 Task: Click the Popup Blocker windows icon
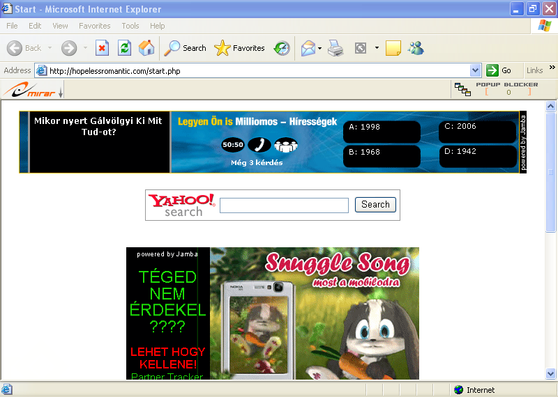coord(462,89)
